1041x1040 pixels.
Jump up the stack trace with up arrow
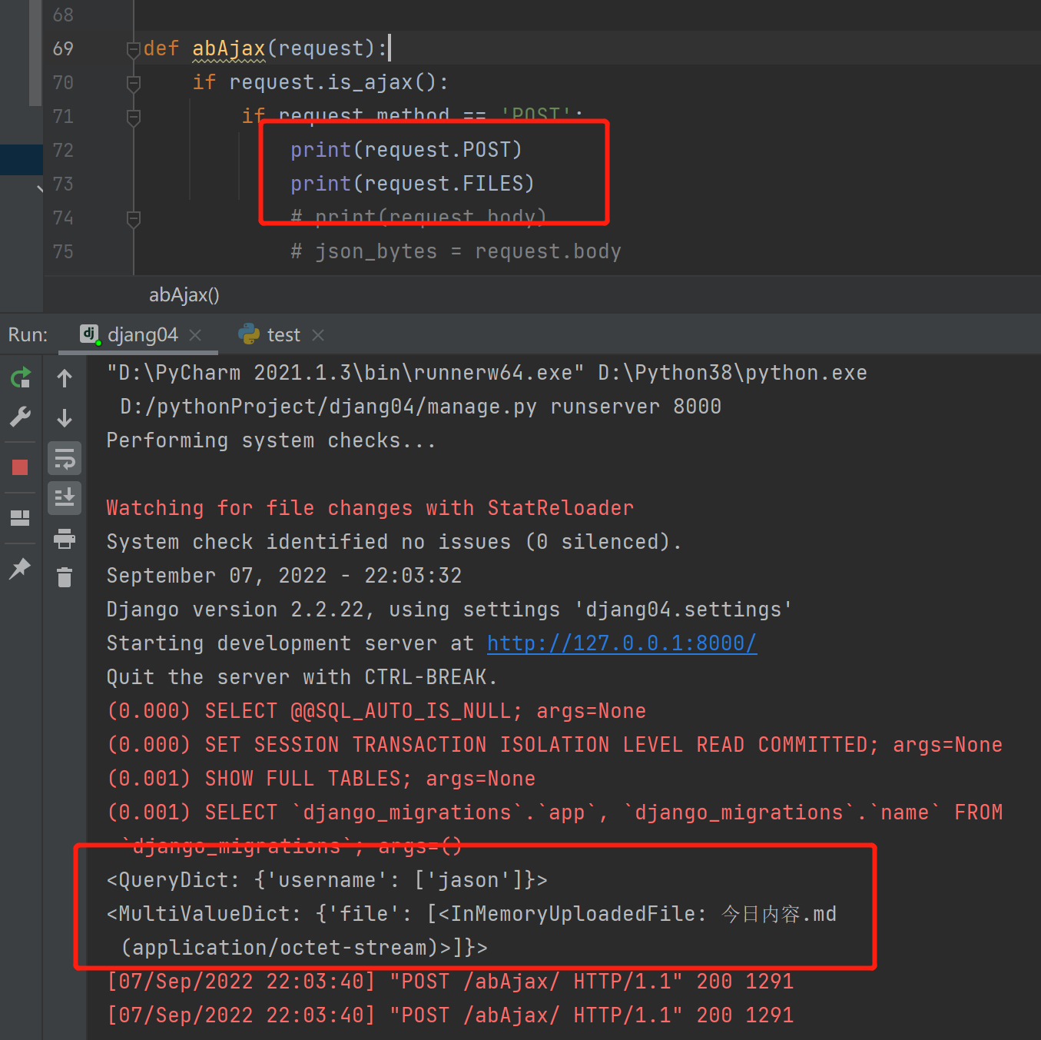coord(65,377)
